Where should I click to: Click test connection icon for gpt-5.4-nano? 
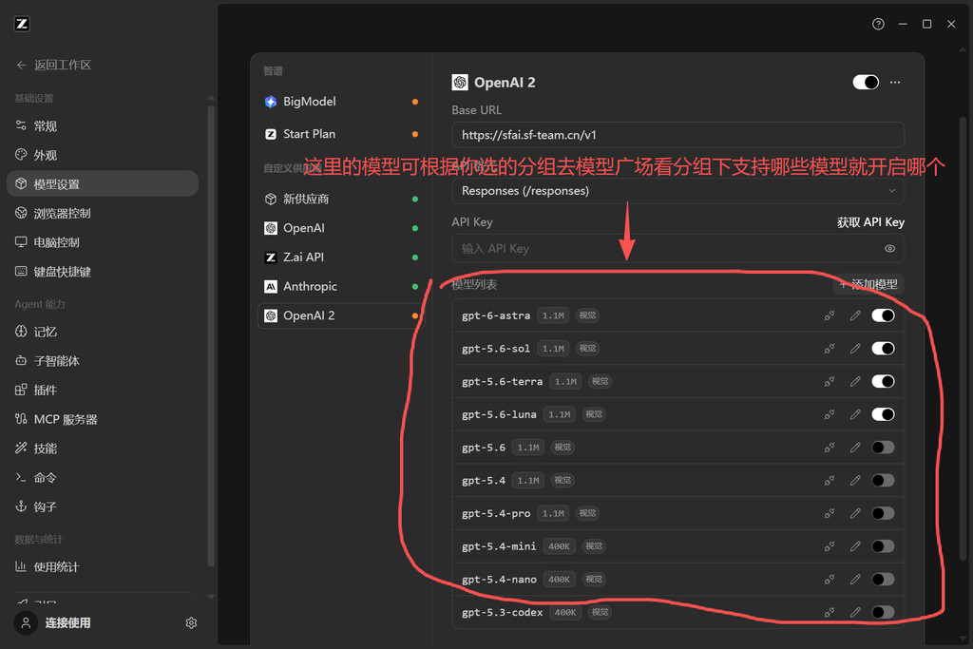coord(829,580)
